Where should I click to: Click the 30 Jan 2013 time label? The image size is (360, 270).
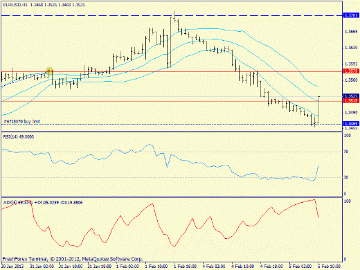coord(12,267)
